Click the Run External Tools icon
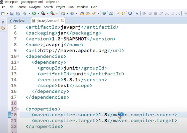 (x=53, y=13)
